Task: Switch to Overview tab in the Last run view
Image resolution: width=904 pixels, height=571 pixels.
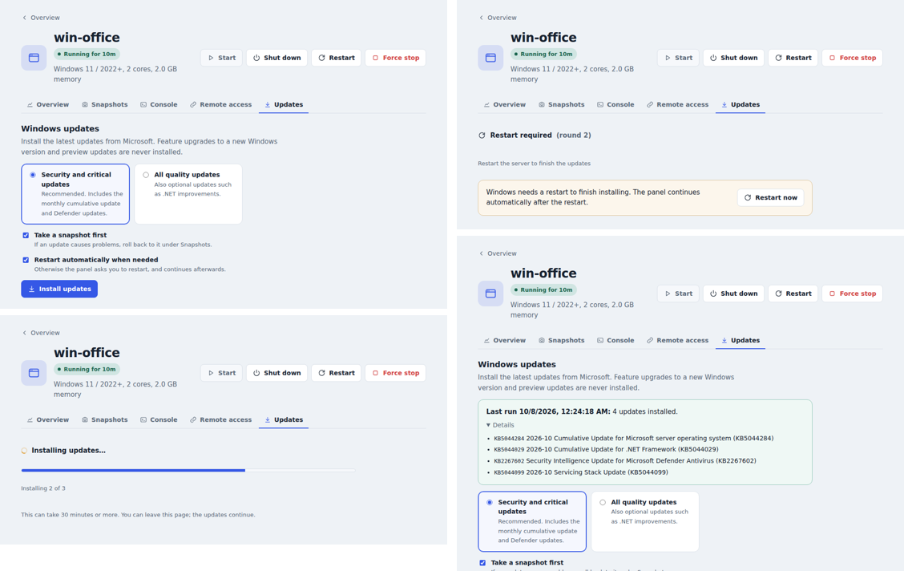Action: (x=504, y=340)
